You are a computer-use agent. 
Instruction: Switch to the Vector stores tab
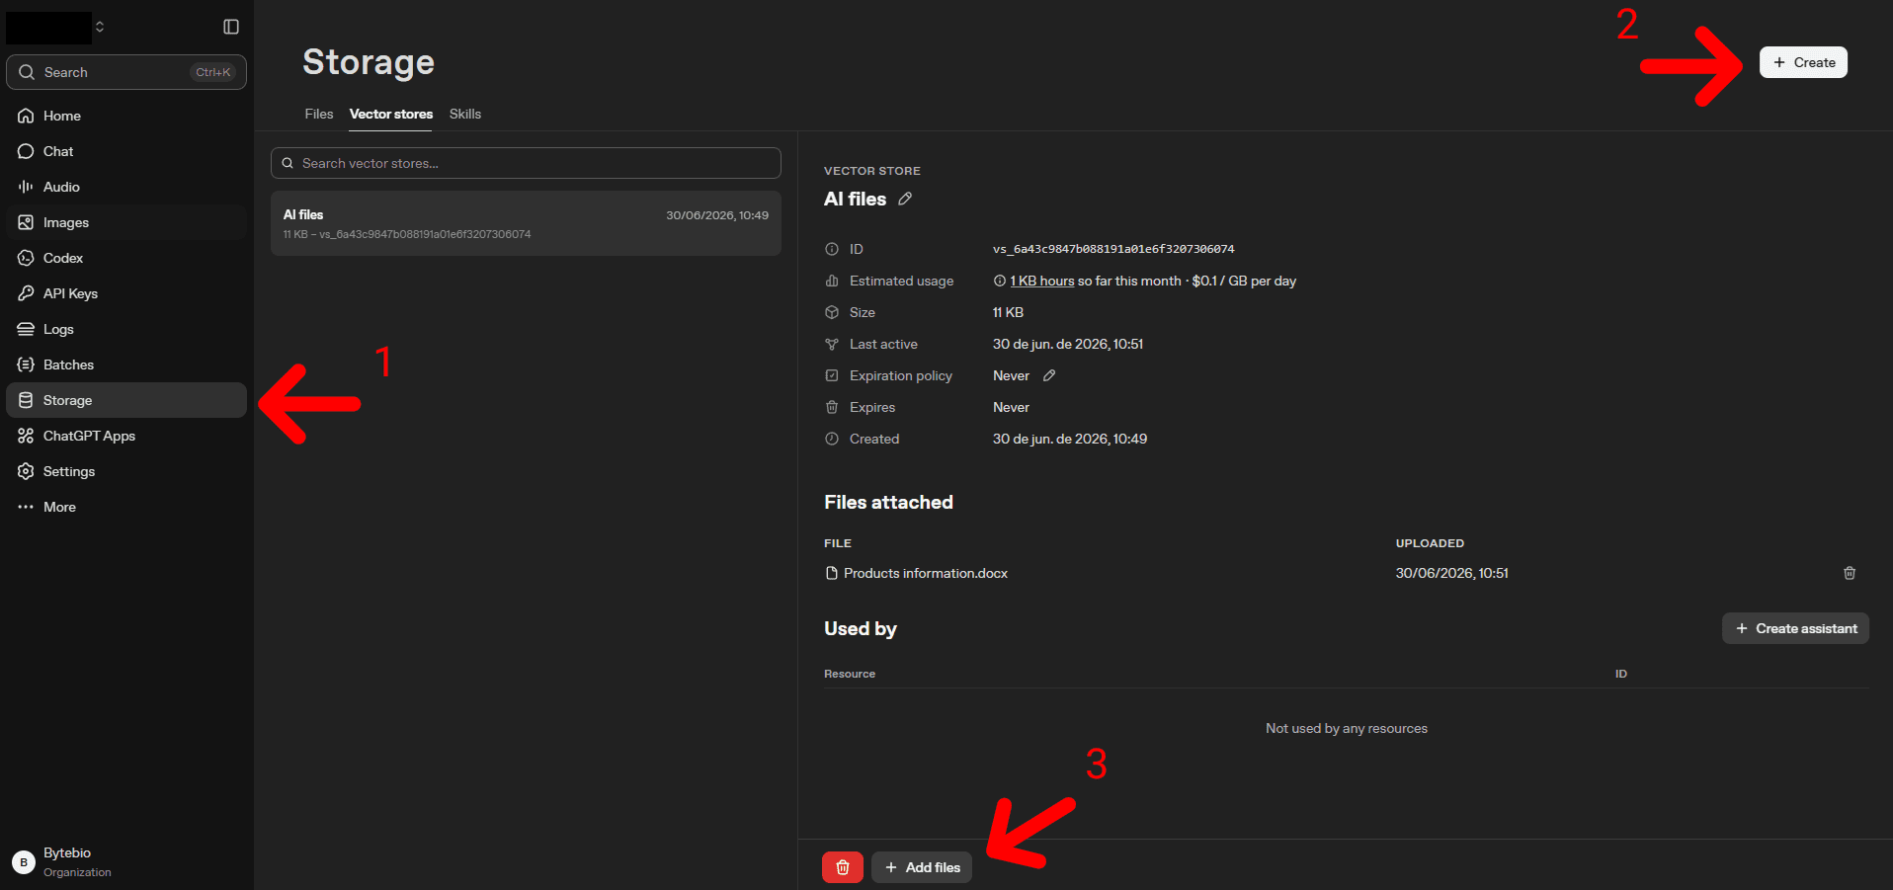391,114
